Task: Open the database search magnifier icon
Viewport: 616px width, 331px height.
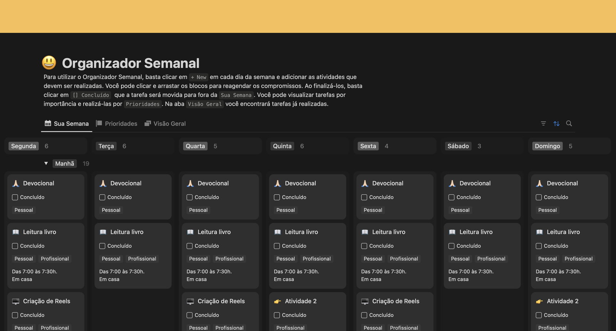Action: tap(569, 123)
